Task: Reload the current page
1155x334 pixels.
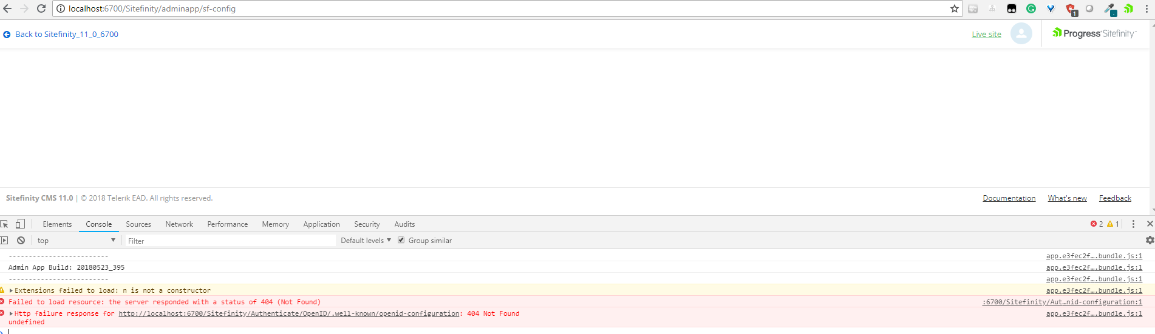Action: pos(41,8)
